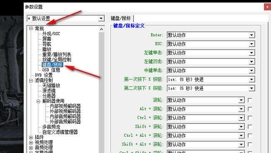Expand the 插件 tree node

(x=31, y=138)
